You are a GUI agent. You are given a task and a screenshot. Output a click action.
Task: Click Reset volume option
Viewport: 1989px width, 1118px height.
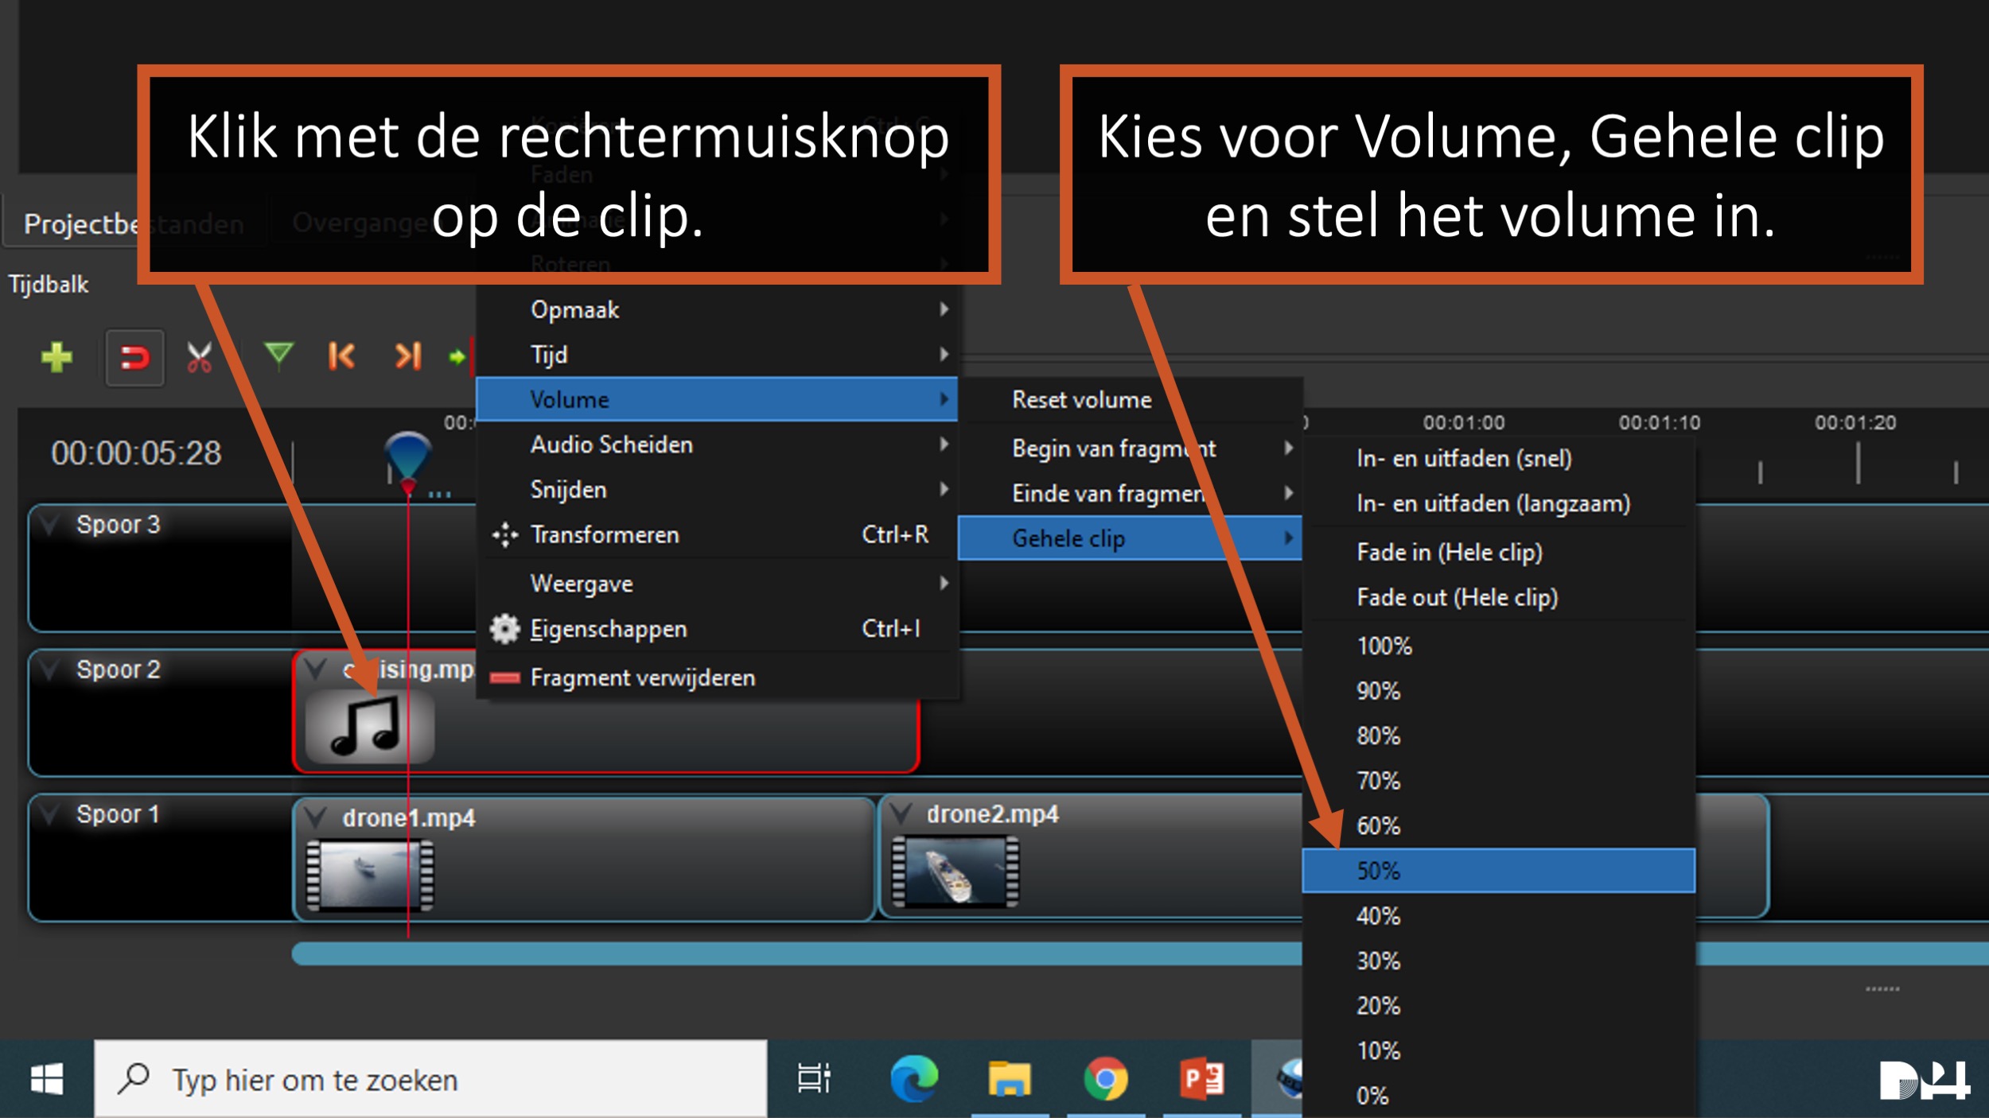(1081, 400)
